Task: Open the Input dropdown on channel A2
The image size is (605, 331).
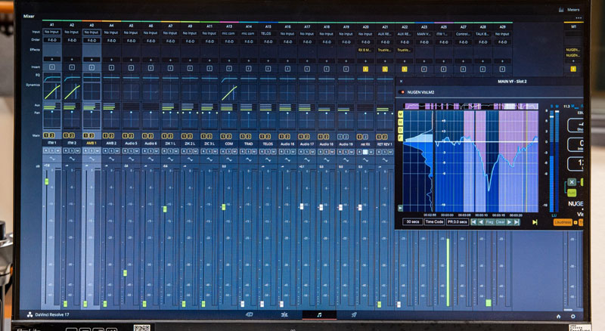Action: click(72, 33)
